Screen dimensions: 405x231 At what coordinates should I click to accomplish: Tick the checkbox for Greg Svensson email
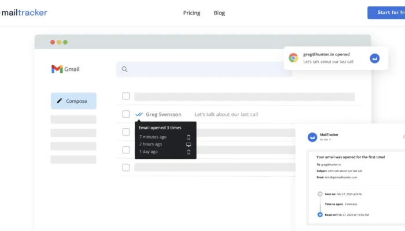pyautogui.click(x=126, y=114)
